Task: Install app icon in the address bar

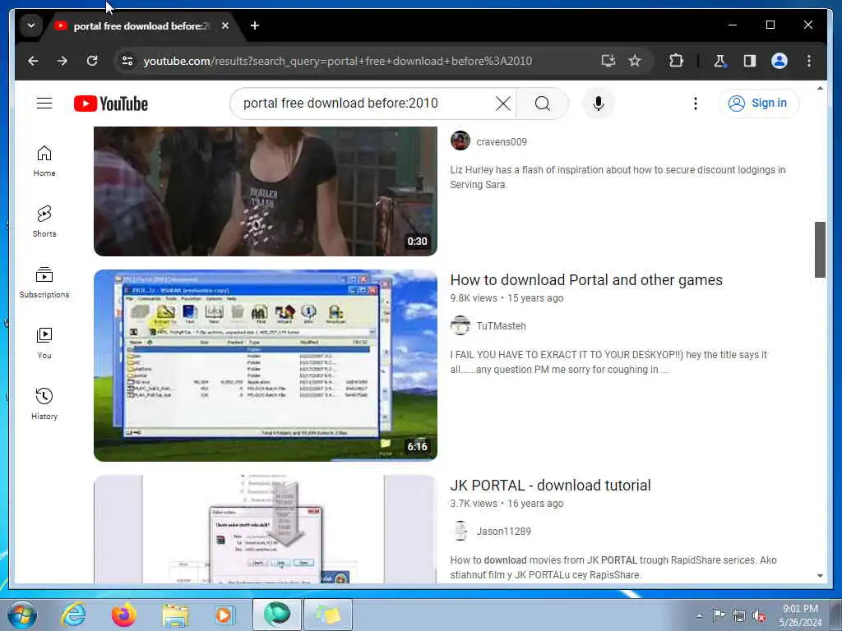Action: click(608, 61)
